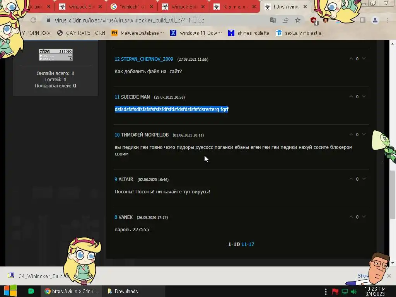Close the downloads bar
The height and width of the screenshot is (297, 396).
tap(389, 276)
